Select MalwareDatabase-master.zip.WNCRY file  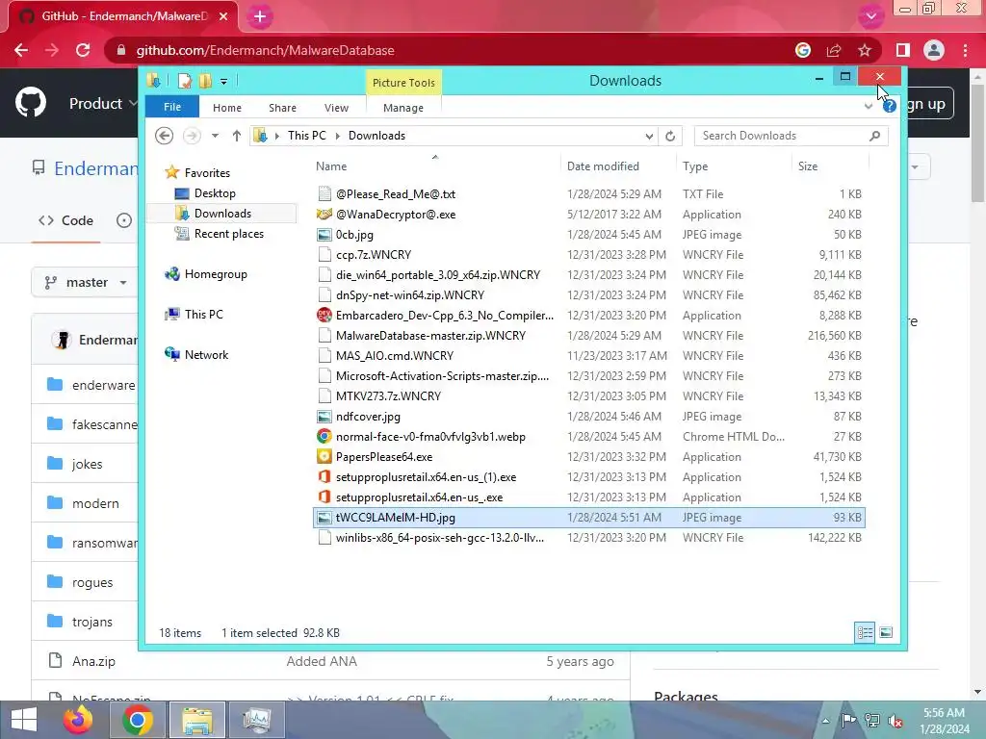point(430,336)
